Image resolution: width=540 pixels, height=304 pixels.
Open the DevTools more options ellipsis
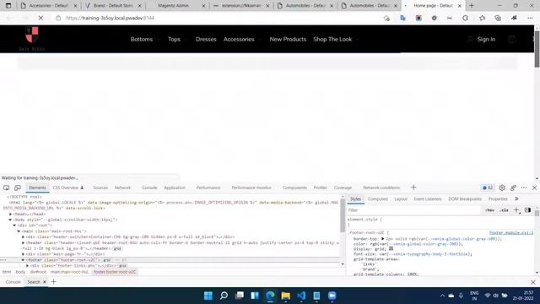click(x=524, y=187)
